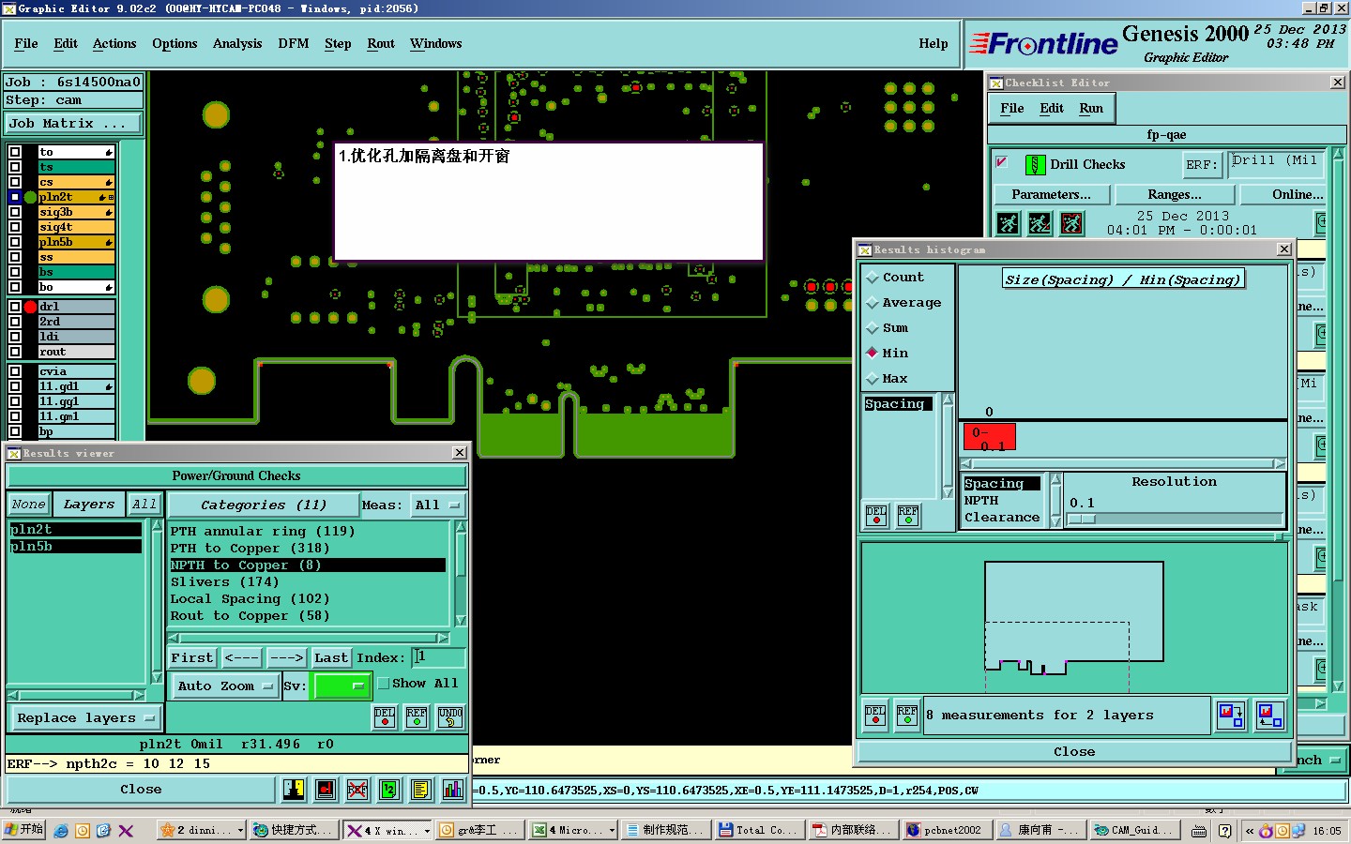
Task: Select the Max radio option
Action: tap(873, 379)
